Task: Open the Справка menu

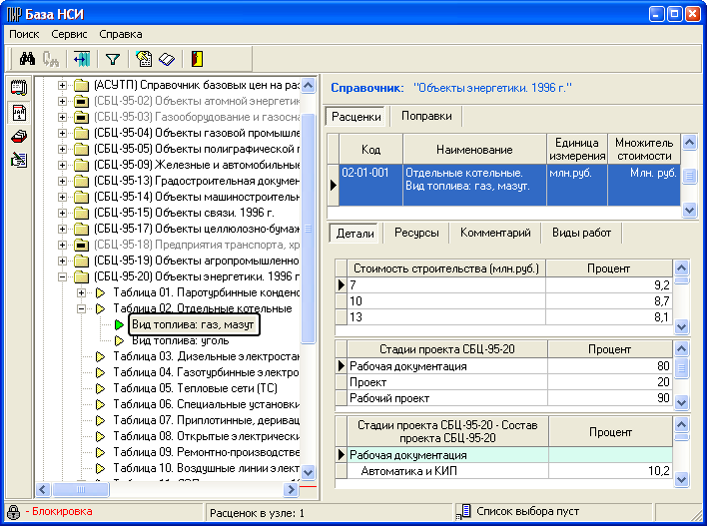Action: click(x=120, y=34)
